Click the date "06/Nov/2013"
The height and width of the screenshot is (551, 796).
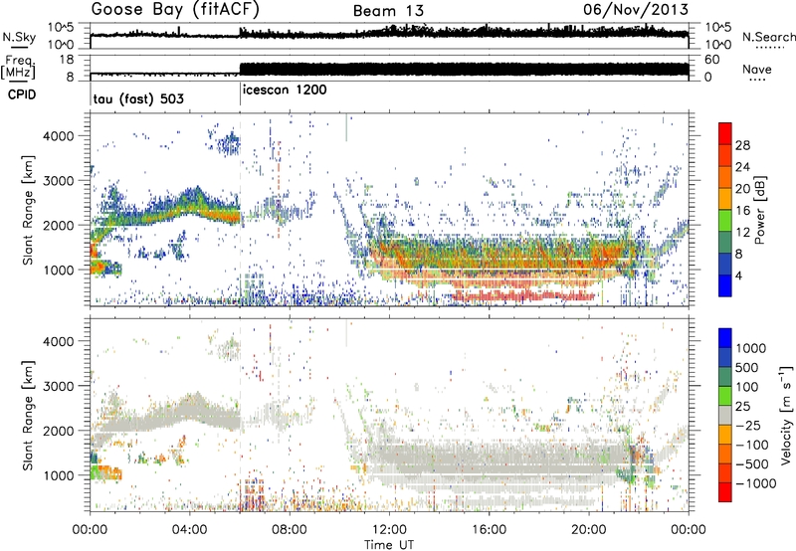636,10
